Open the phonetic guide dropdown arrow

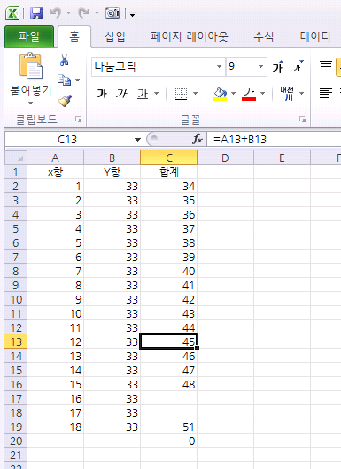pos(301,94)
